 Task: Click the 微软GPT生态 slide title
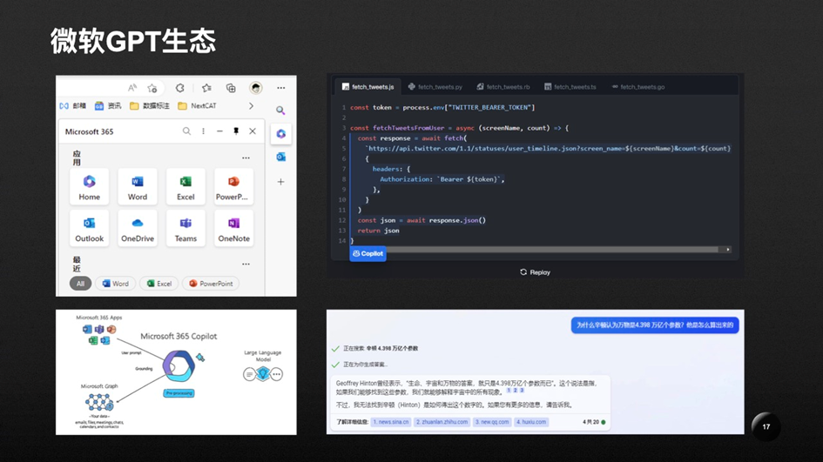132,42
